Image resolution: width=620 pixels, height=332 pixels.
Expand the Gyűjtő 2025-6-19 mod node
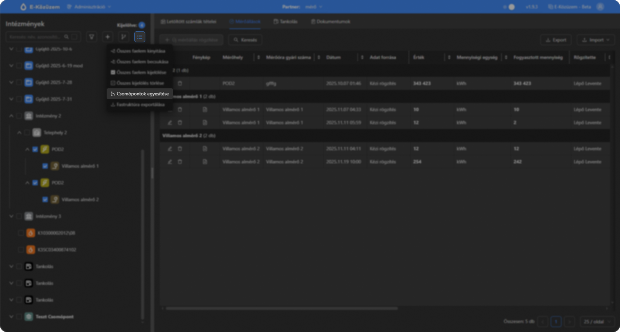pyautogui.click(x=11, y=66)
